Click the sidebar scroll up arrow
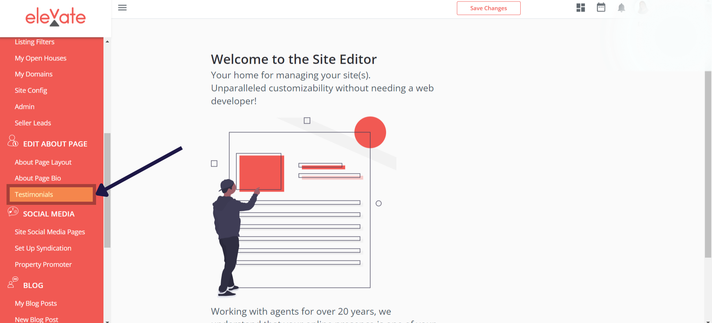 coord(107,41)
